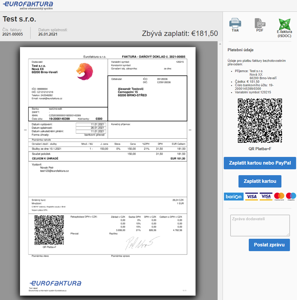
Task: Click the Tisk printer icon
Action: pos(235,23)
